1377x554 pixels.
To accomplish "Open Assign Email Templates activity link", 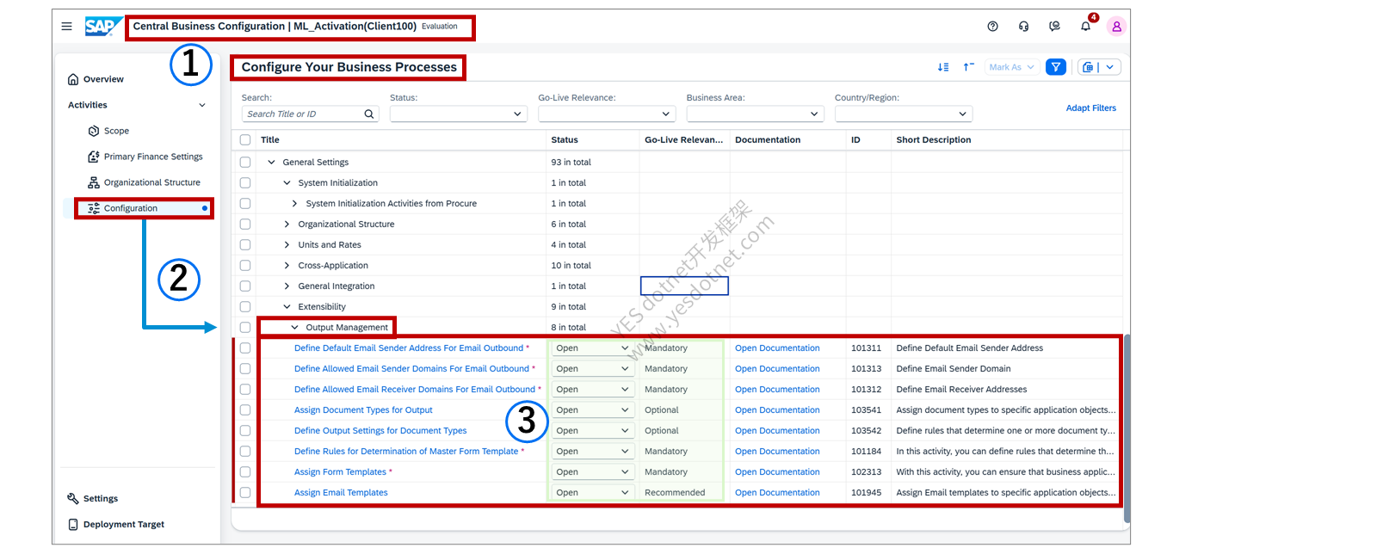I will [341, 493].
